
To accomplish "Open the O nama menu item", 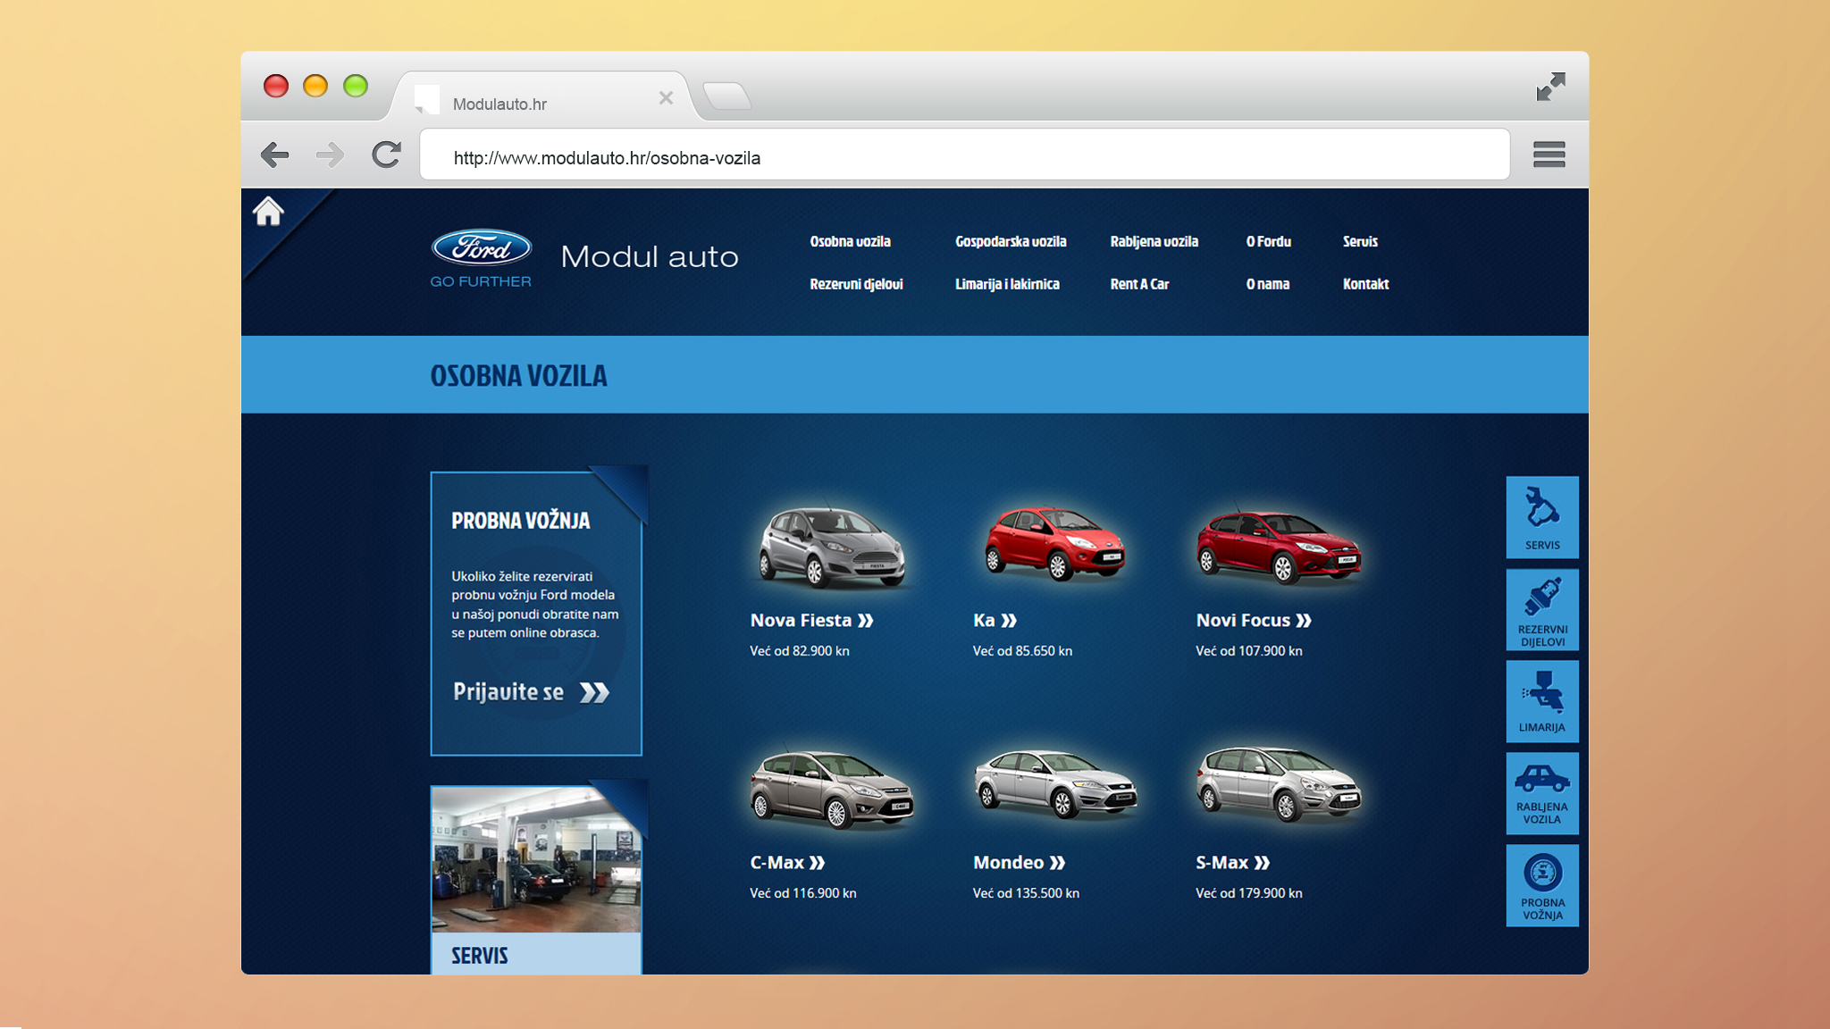I will pyautogui.click(x=1267, y=284).
